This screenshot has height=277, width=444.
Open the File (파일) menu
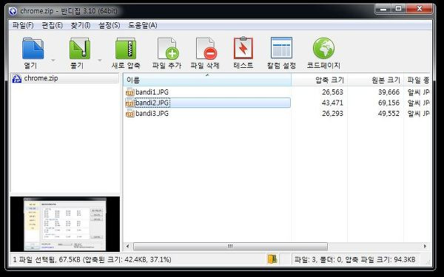click(23, 25)
